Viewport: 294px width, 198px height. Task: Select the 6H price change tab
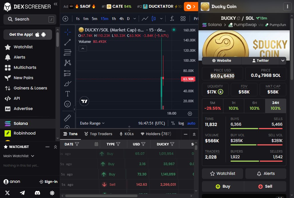pos(255,106)
